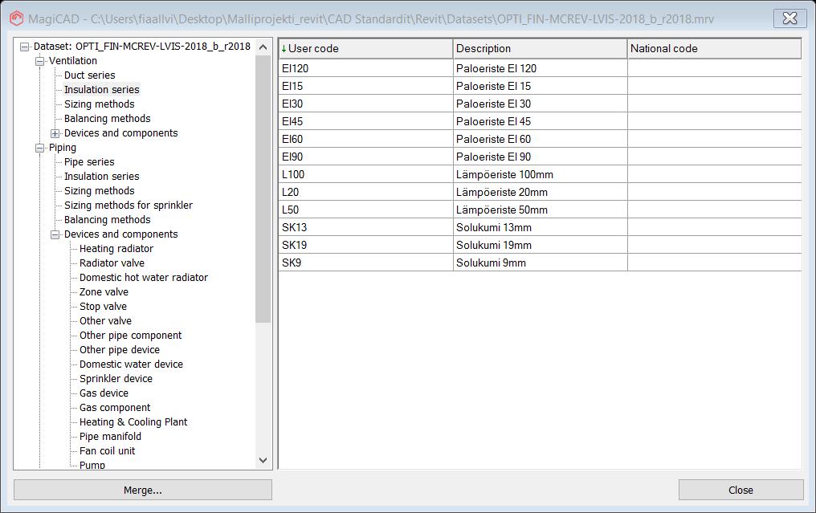Select Fan coil unit tree item
Viewport: 816px width, 513px height.
coord(107,451)
